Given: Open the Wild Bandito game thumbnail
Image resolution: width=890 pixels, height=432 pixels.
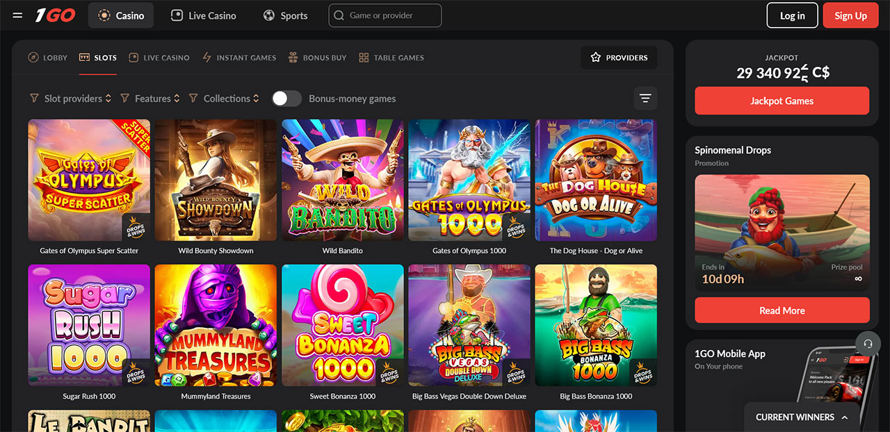Looking at the screenshot, I should [x=342, y=181].
